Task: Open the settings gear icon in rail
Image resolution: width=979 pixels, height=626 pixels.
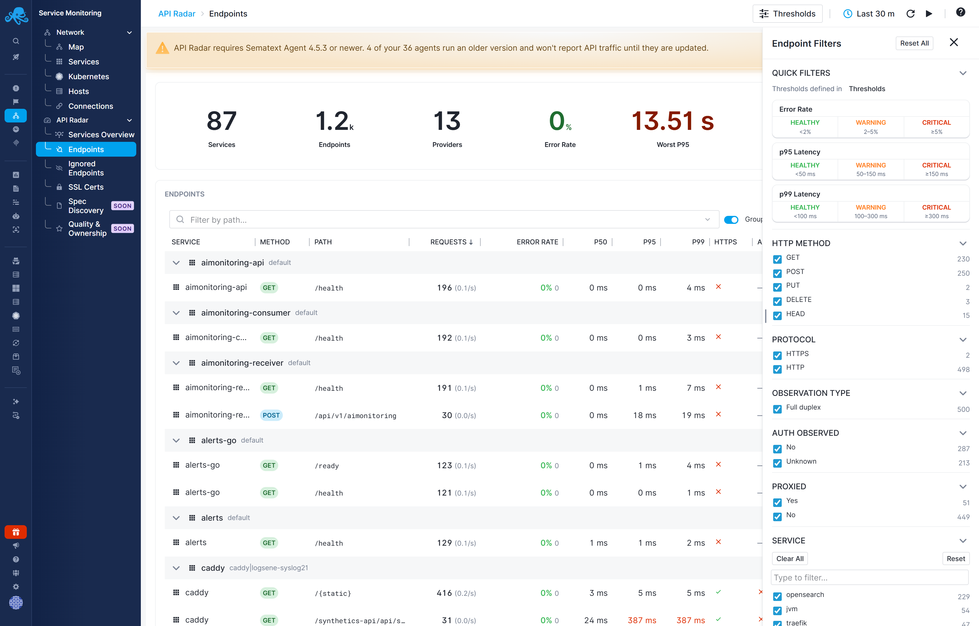Action: 16,587
